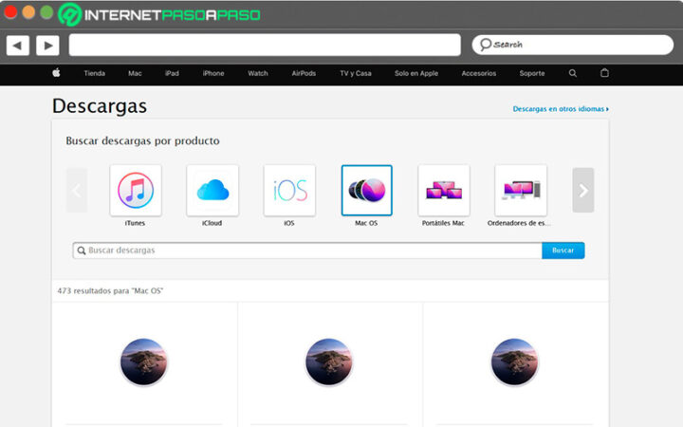The height and width of the screenshot is (427, 683).
Task: Click the orange minimize window button
Action: coord(28,11)
